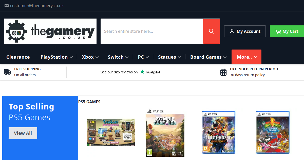
Task: Open Zombie Cure Lab PS5 product image
Action: point(165,133)
